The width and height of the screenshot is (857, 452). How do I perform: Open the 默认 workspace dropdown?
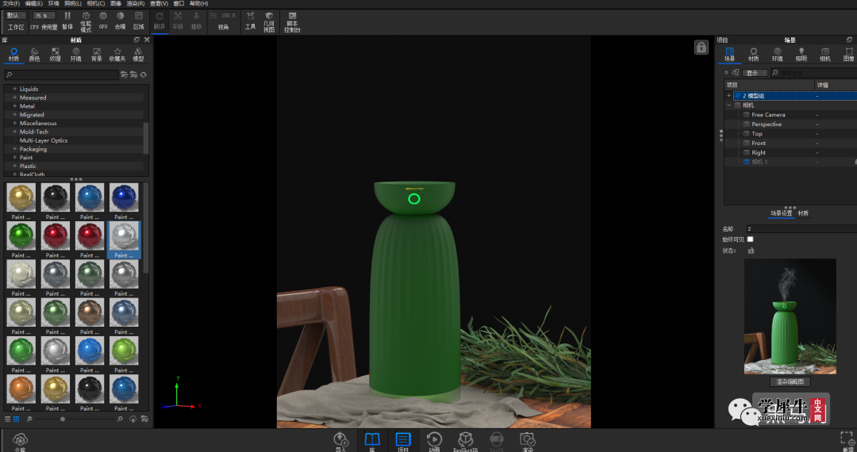pyautogui.click(x=16, y=15)
